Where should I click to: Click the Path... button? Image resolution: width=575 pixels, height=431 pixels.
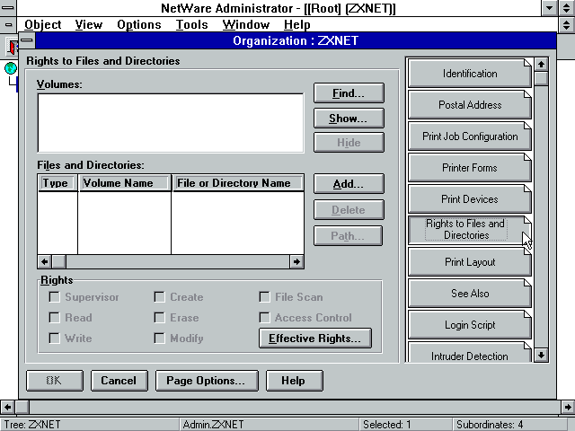[x=348, y=235]
